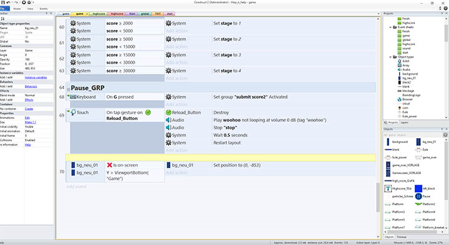Viewport: 449px width, 245px height.
Task: Click the Make 1:1 size link
Action: click(x=30, y=122)
